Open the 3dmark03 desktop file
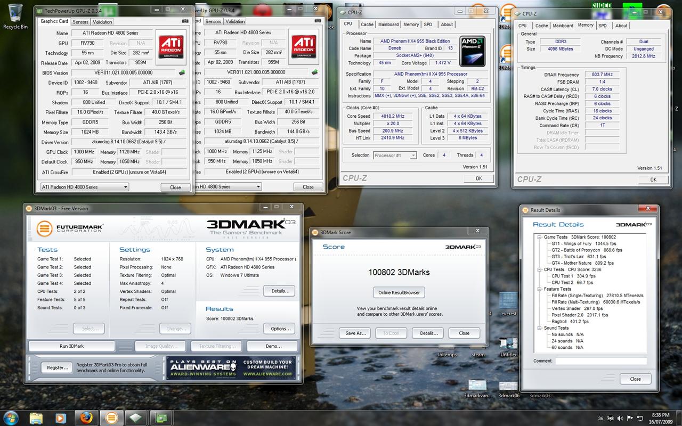682x426 pixels. (540, 396)
